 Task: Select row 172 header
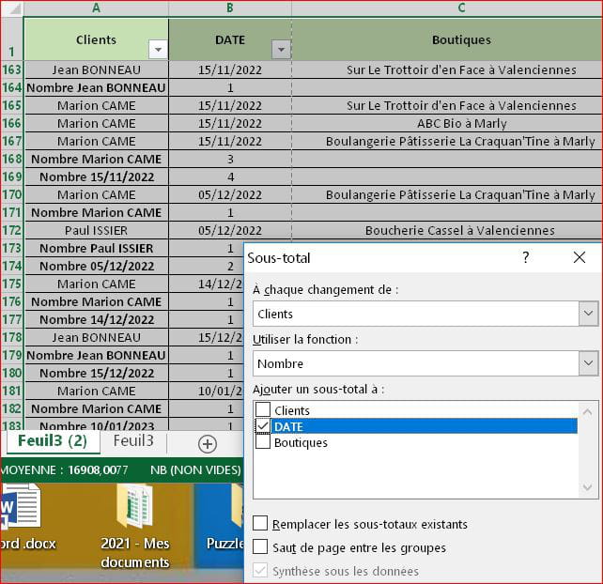pyautogui.click(x=11, y=230)
